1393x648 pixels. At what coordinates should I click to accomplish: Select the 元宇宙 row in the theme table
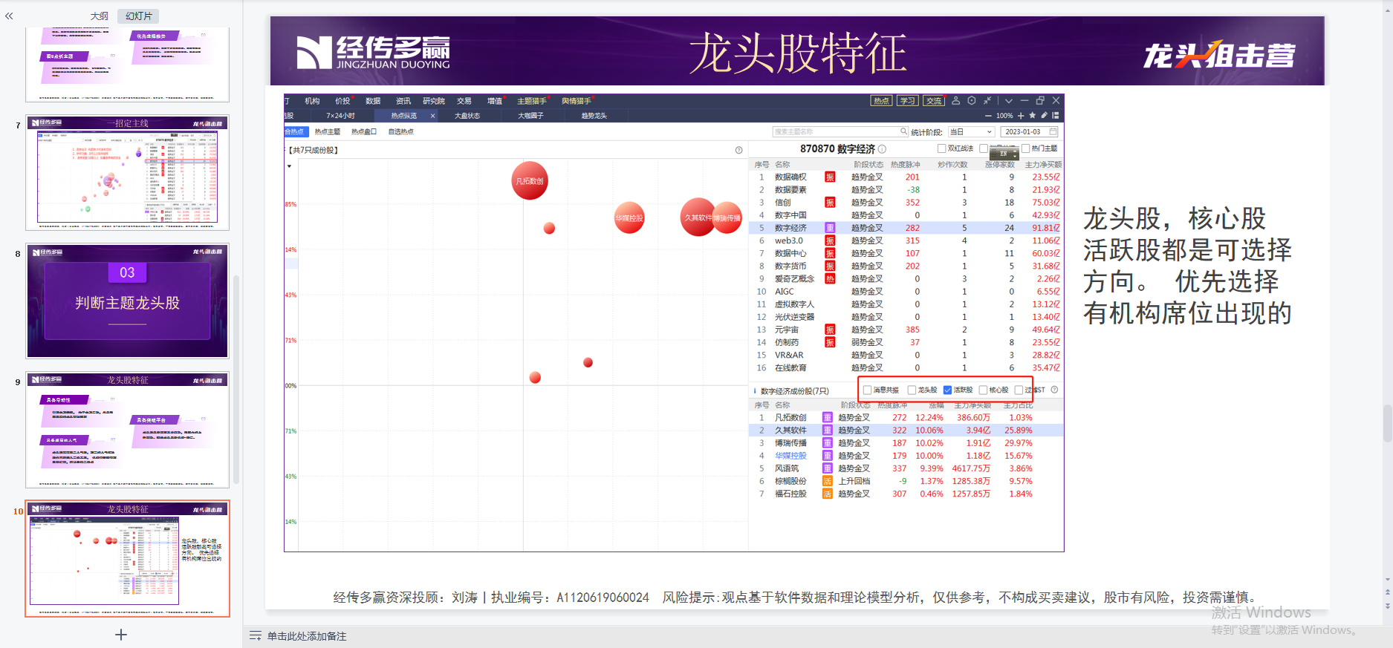click(x=906, y=330)
